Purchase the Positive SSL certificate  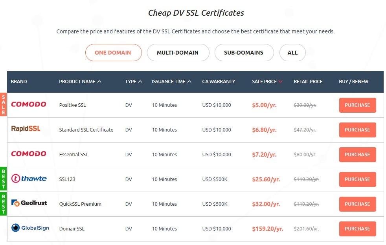pos(357,105)
